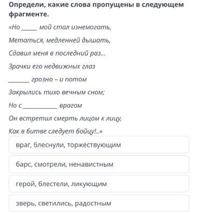Select answer 'барс, смотрели, ненавистным'

click(x=99, y=164)
